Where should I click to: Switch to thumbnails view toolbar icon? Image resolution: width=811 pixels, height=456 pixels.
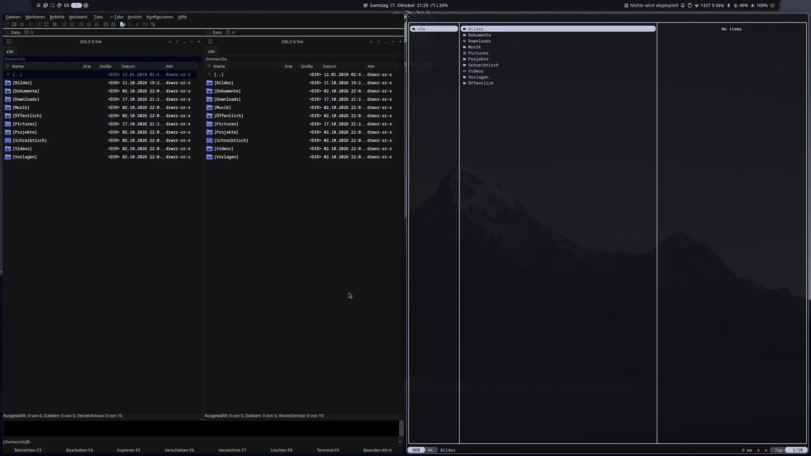tap(46, 24)
